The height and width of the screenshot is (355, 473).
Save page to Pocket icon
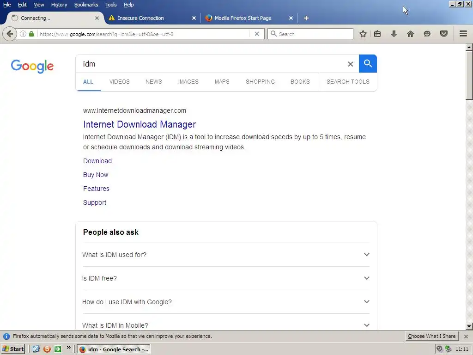[x=444, y=34]
